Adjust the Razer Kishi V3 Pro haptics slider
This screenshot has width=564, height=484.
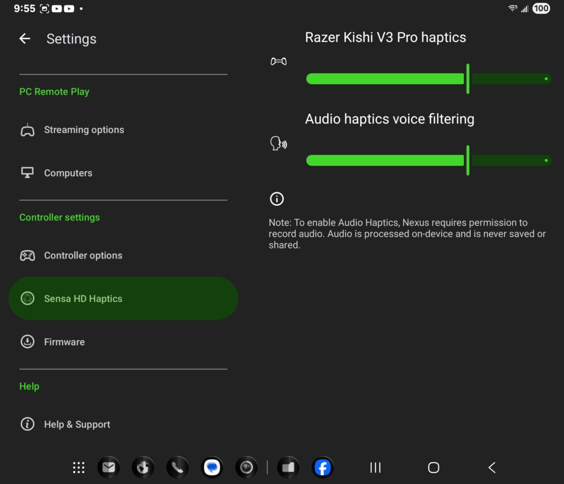pos(429,79)
